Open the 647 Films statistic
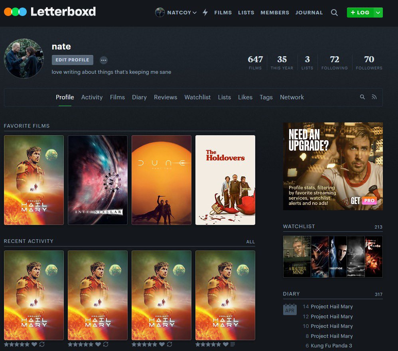This screenshot has height=351, width=398. [x=255, y=63]
